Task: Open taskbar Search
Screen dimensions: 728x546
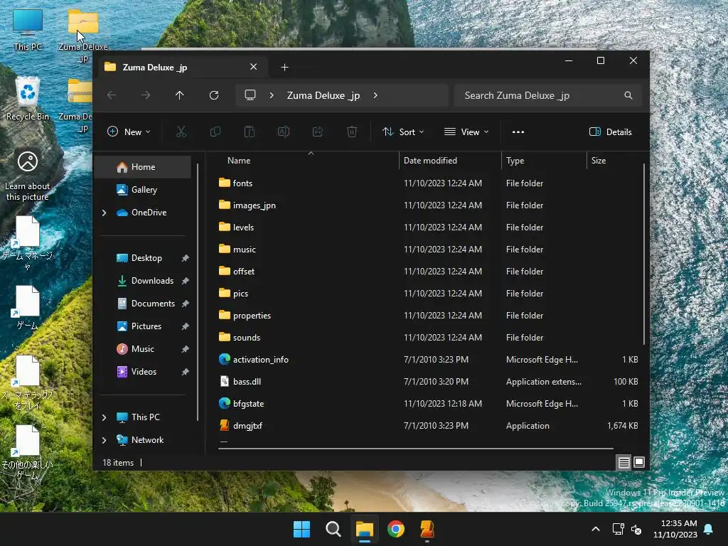Action: click(333, 529)
